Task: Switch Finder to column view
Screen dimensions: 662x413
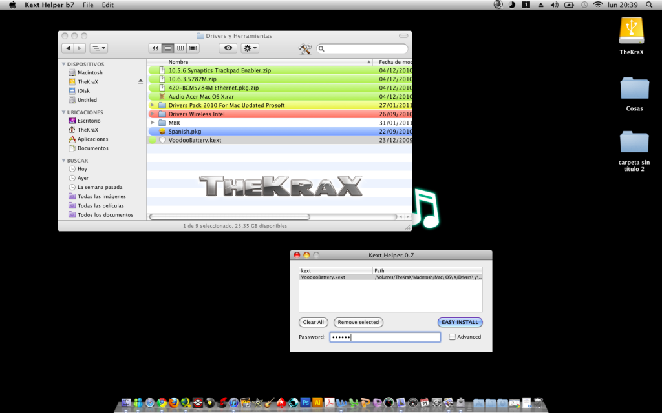Action: click(180, 48)
